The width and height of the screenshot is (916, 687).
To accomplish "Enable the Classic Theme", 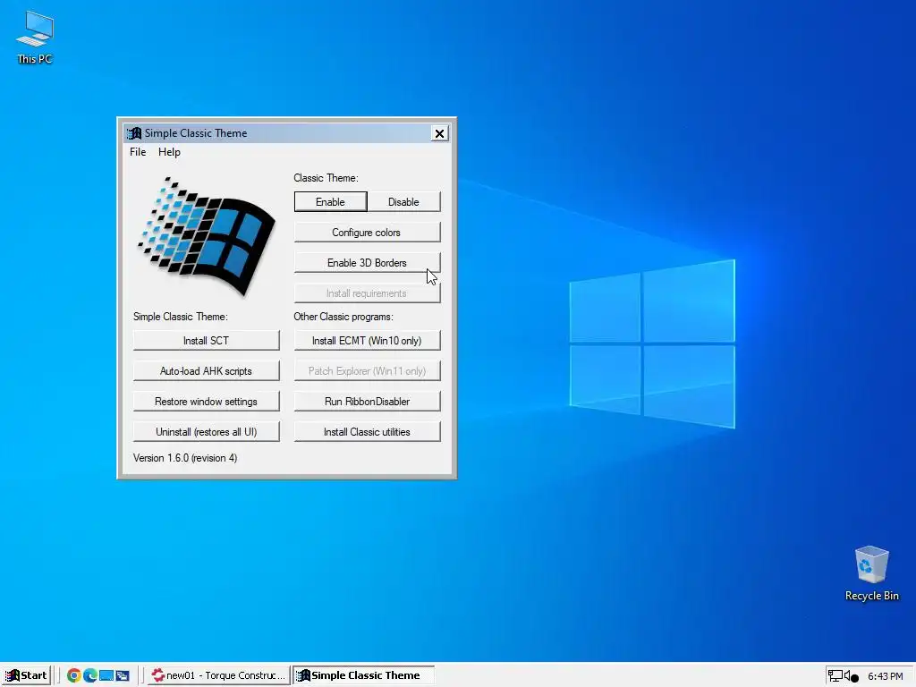I will [x=331, y=201].
